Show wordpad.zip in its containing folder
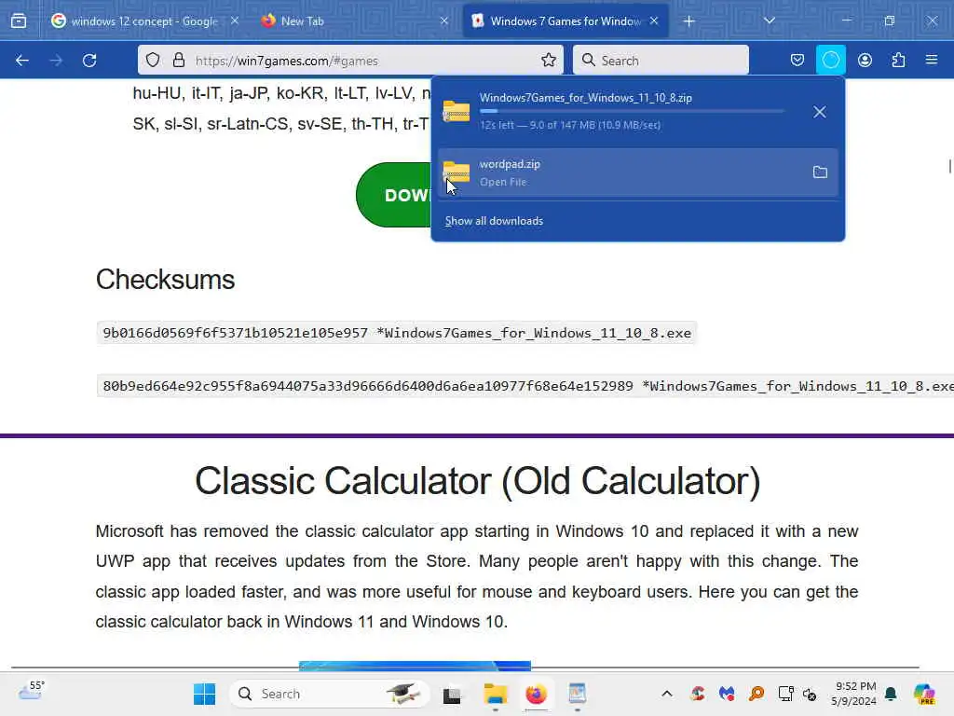The width and height of the screenshot is (954, 716). [820, 172]
